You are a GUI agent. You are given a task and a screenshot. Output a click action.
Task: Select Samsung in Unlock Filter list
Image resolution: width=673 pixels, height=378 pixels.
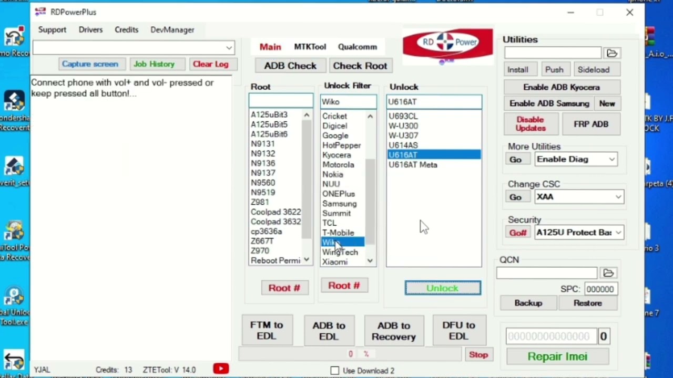(339, 204)
